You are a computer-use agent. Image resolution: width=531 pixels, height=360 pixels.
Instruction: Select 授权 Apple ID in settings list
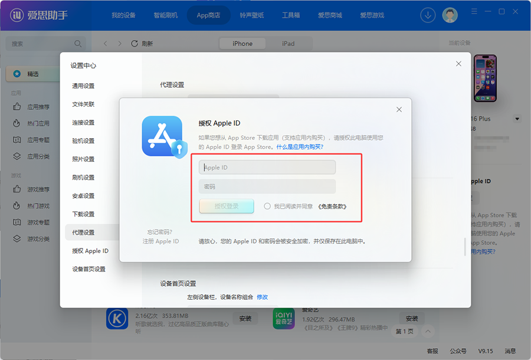click(x=90, y=251)
